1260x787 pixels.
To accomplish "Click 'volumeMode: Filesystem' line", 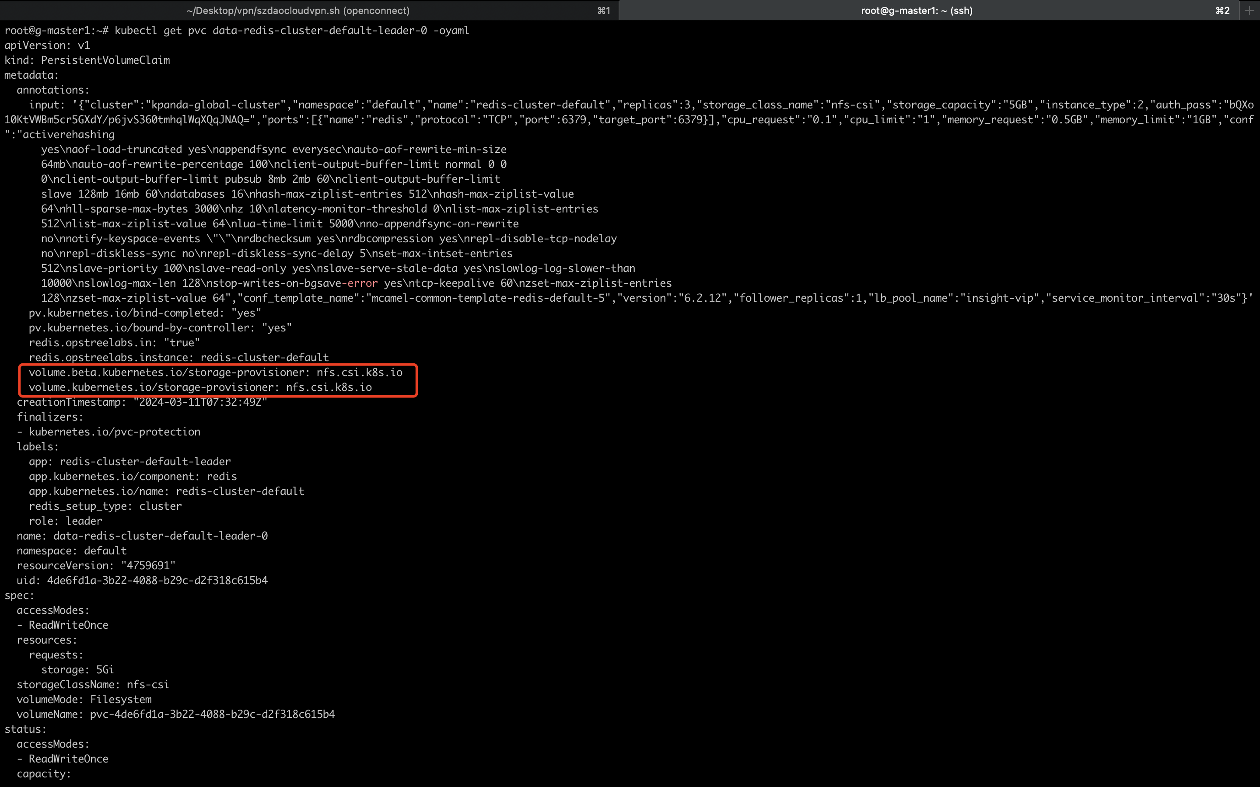I will [x=84, y=700].
